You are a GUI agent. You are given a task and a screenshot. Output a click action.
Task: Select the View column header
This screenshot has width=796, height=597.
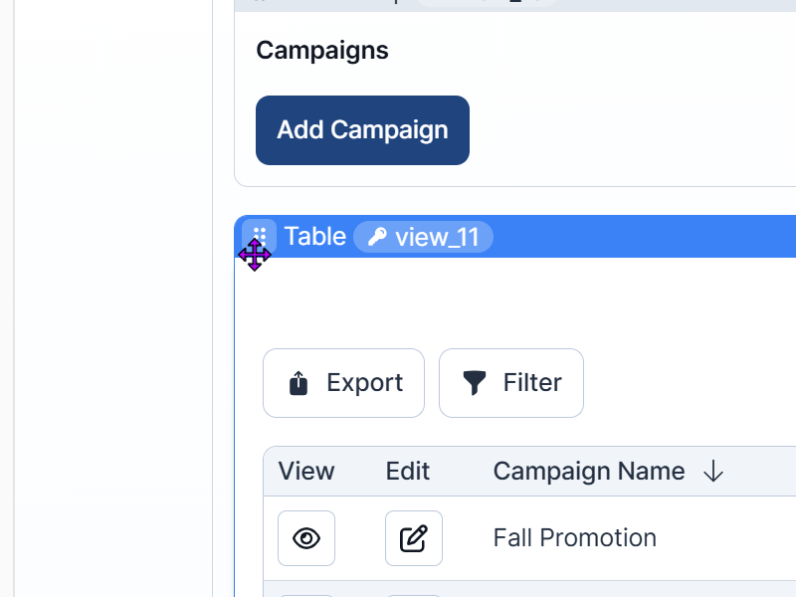tap(306, 471)
